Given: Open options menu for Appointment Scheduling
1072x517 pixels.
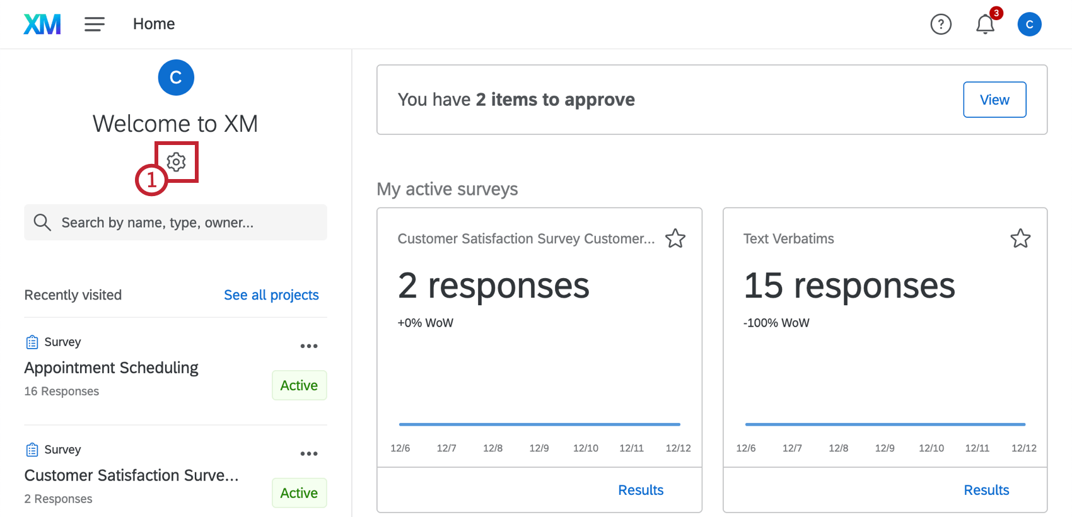Looking at the screenshot, I should tap(309, 346).
